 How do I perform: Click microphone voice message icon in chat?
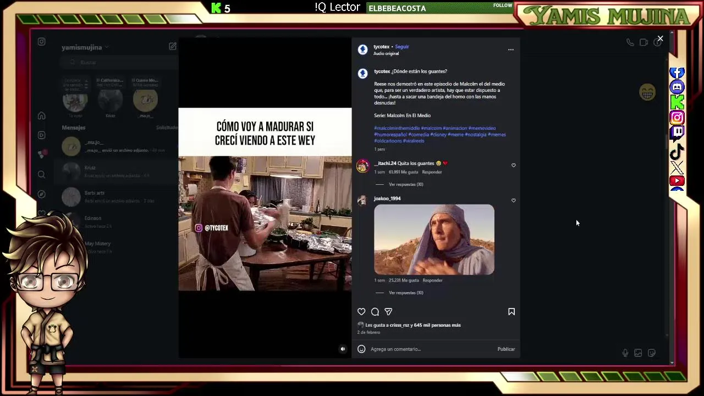[x=625, y=353]
